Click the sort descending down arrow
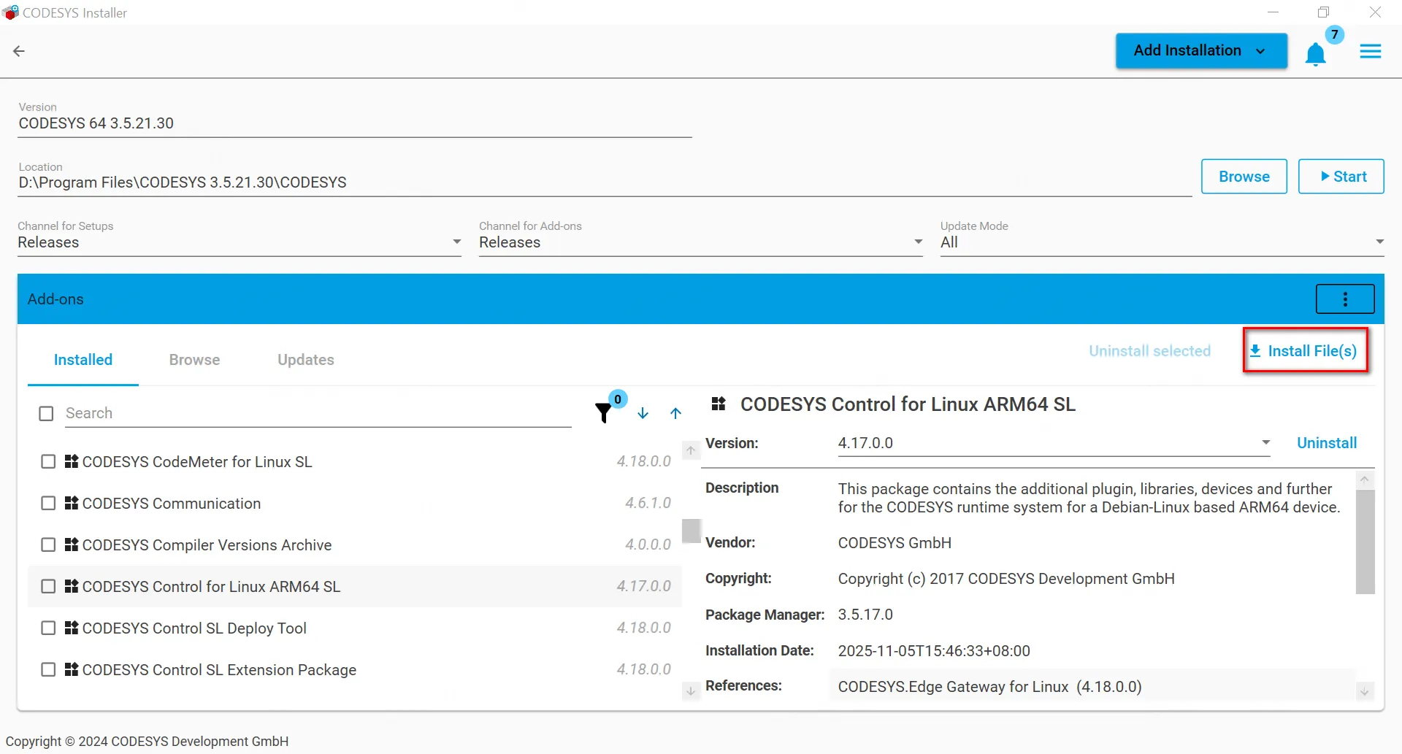This screenshot has height=754, width=1402. click(x=643, y=413)
